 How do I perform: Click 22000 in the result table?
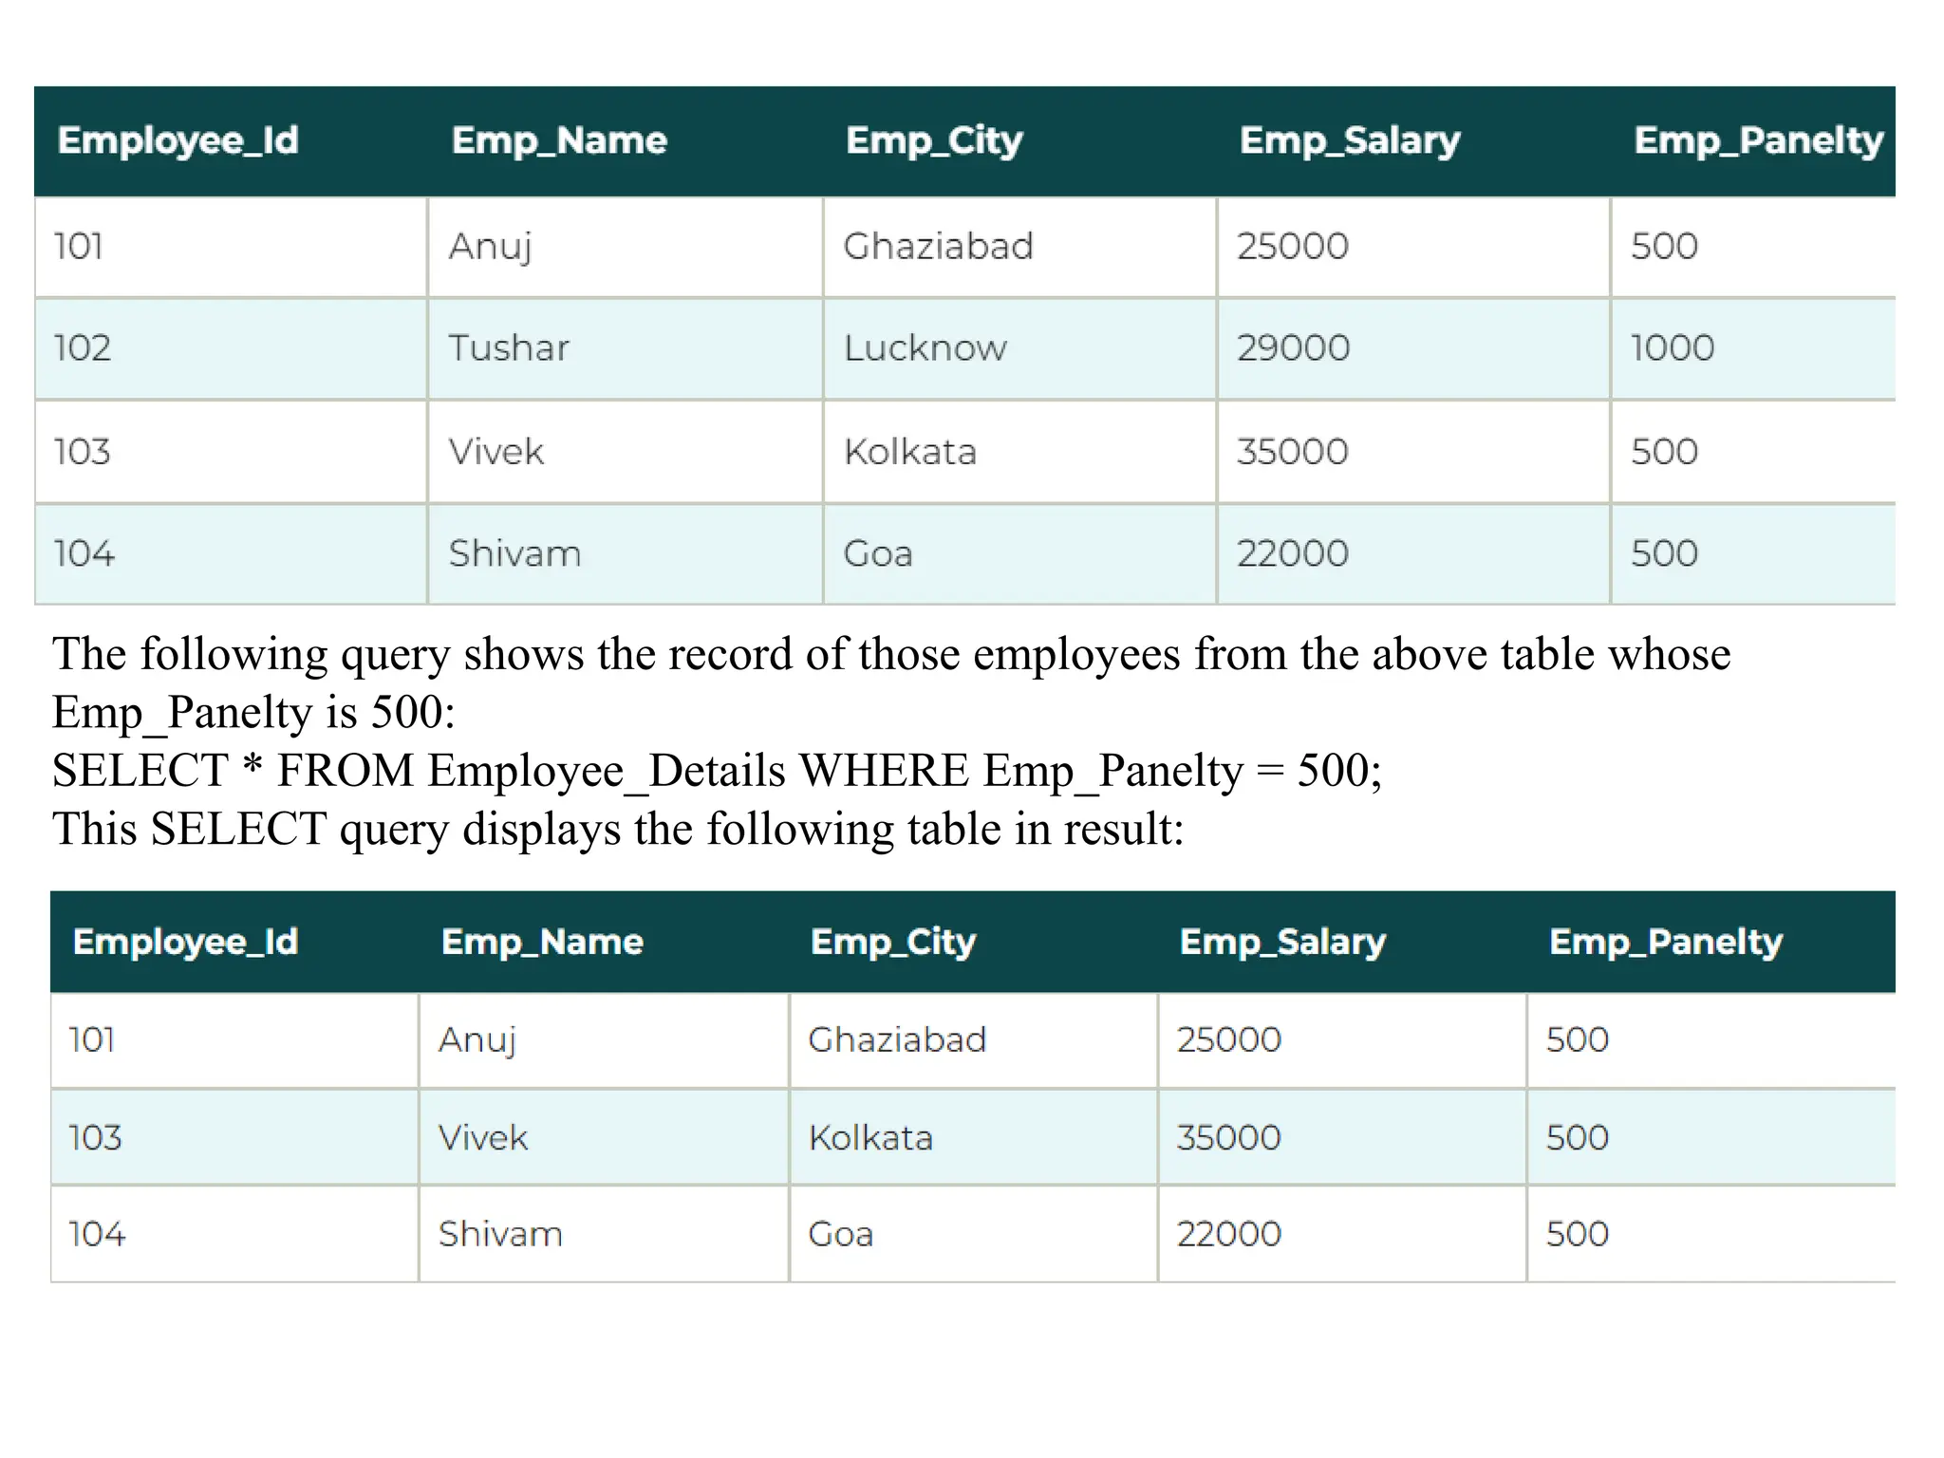tap(1229, 1234)
